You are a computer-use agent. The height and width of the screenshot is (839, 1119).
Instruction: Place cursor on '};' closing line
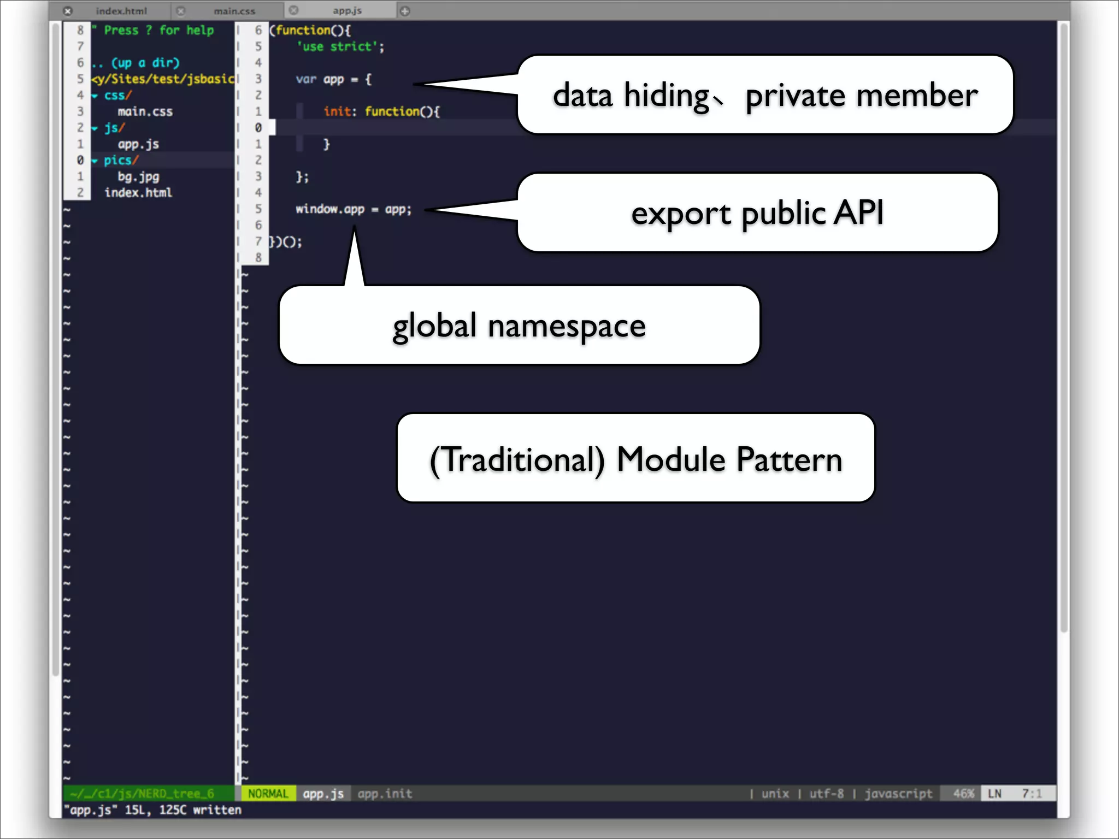pyautogui.click(x=302, y=177)
